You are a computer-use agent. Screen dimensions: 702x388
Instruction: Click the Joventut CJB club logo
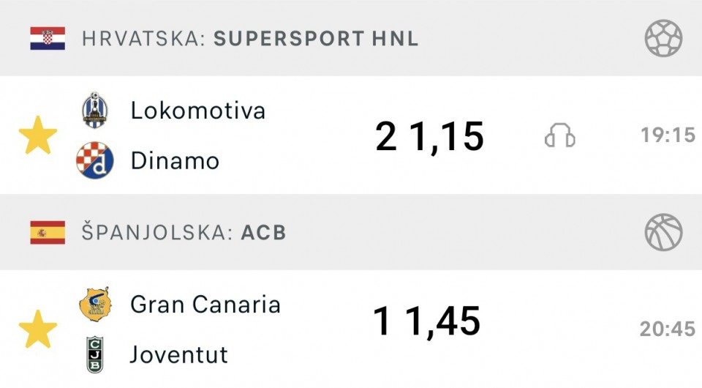(95, 354)
